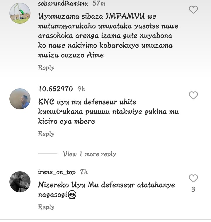This screenshot has width=211, height=222.
Task: Reply to sebarundihamimu's comment
Action: [46, 67]
